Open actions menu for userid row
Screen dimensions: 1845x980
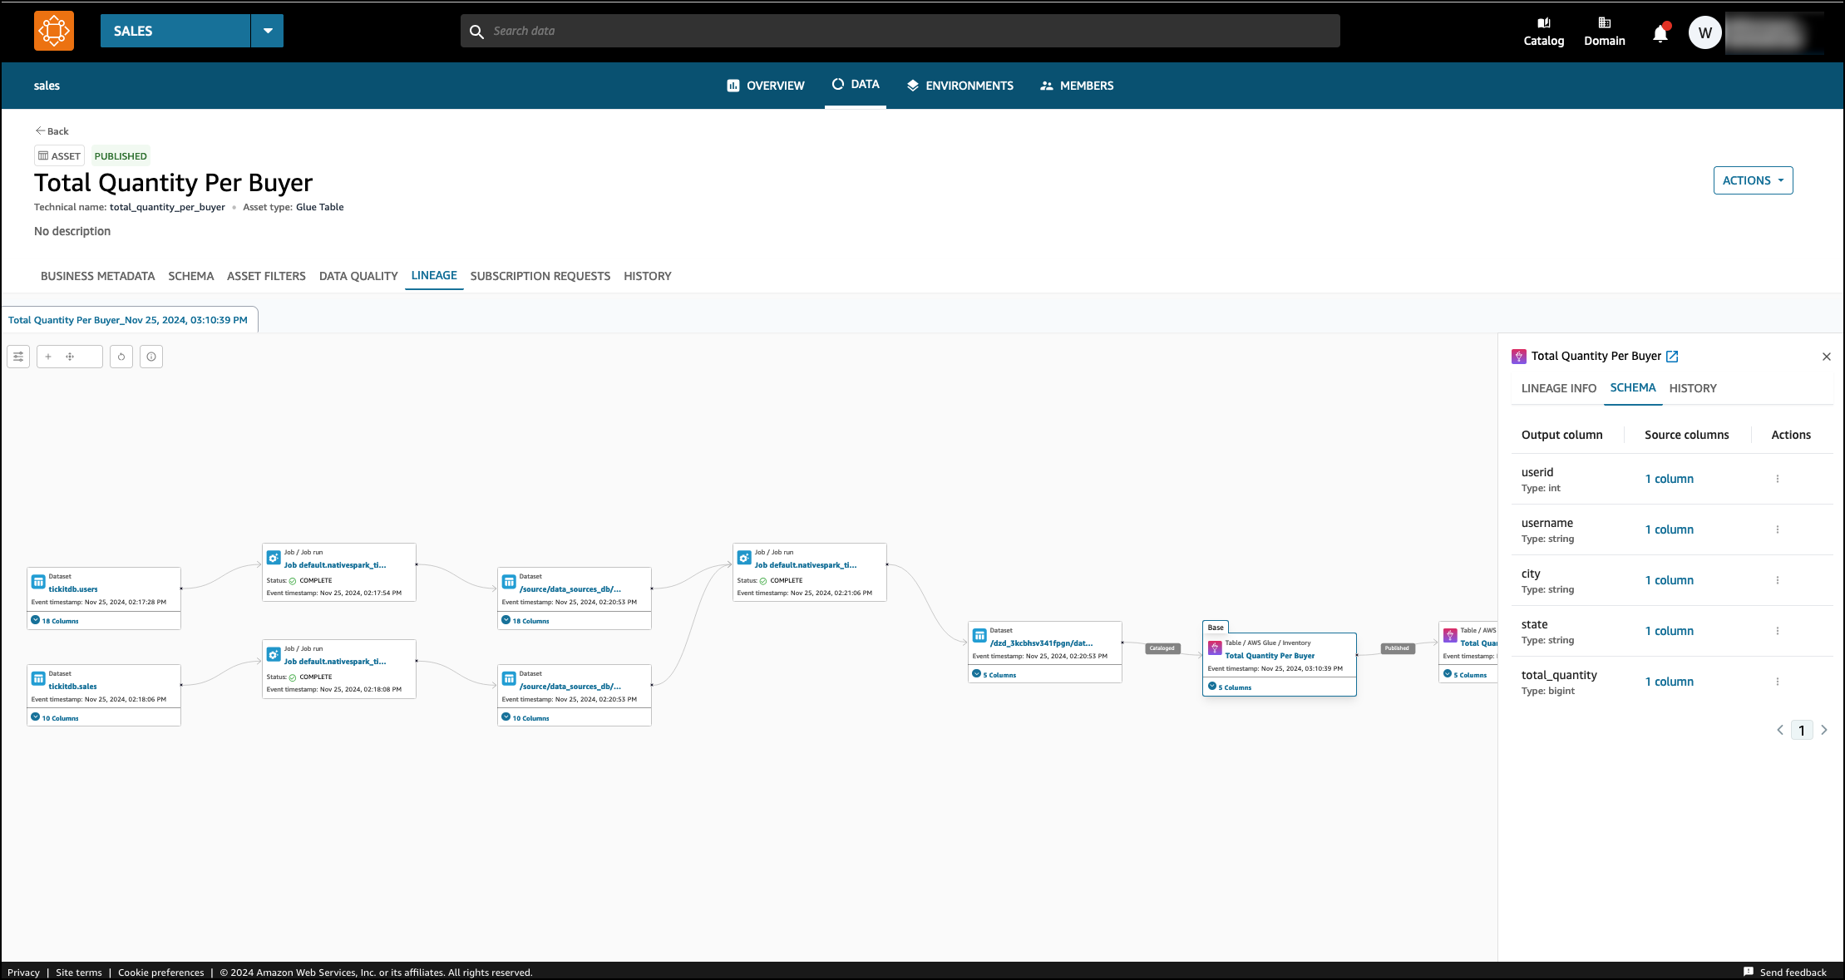(1777, 479)
